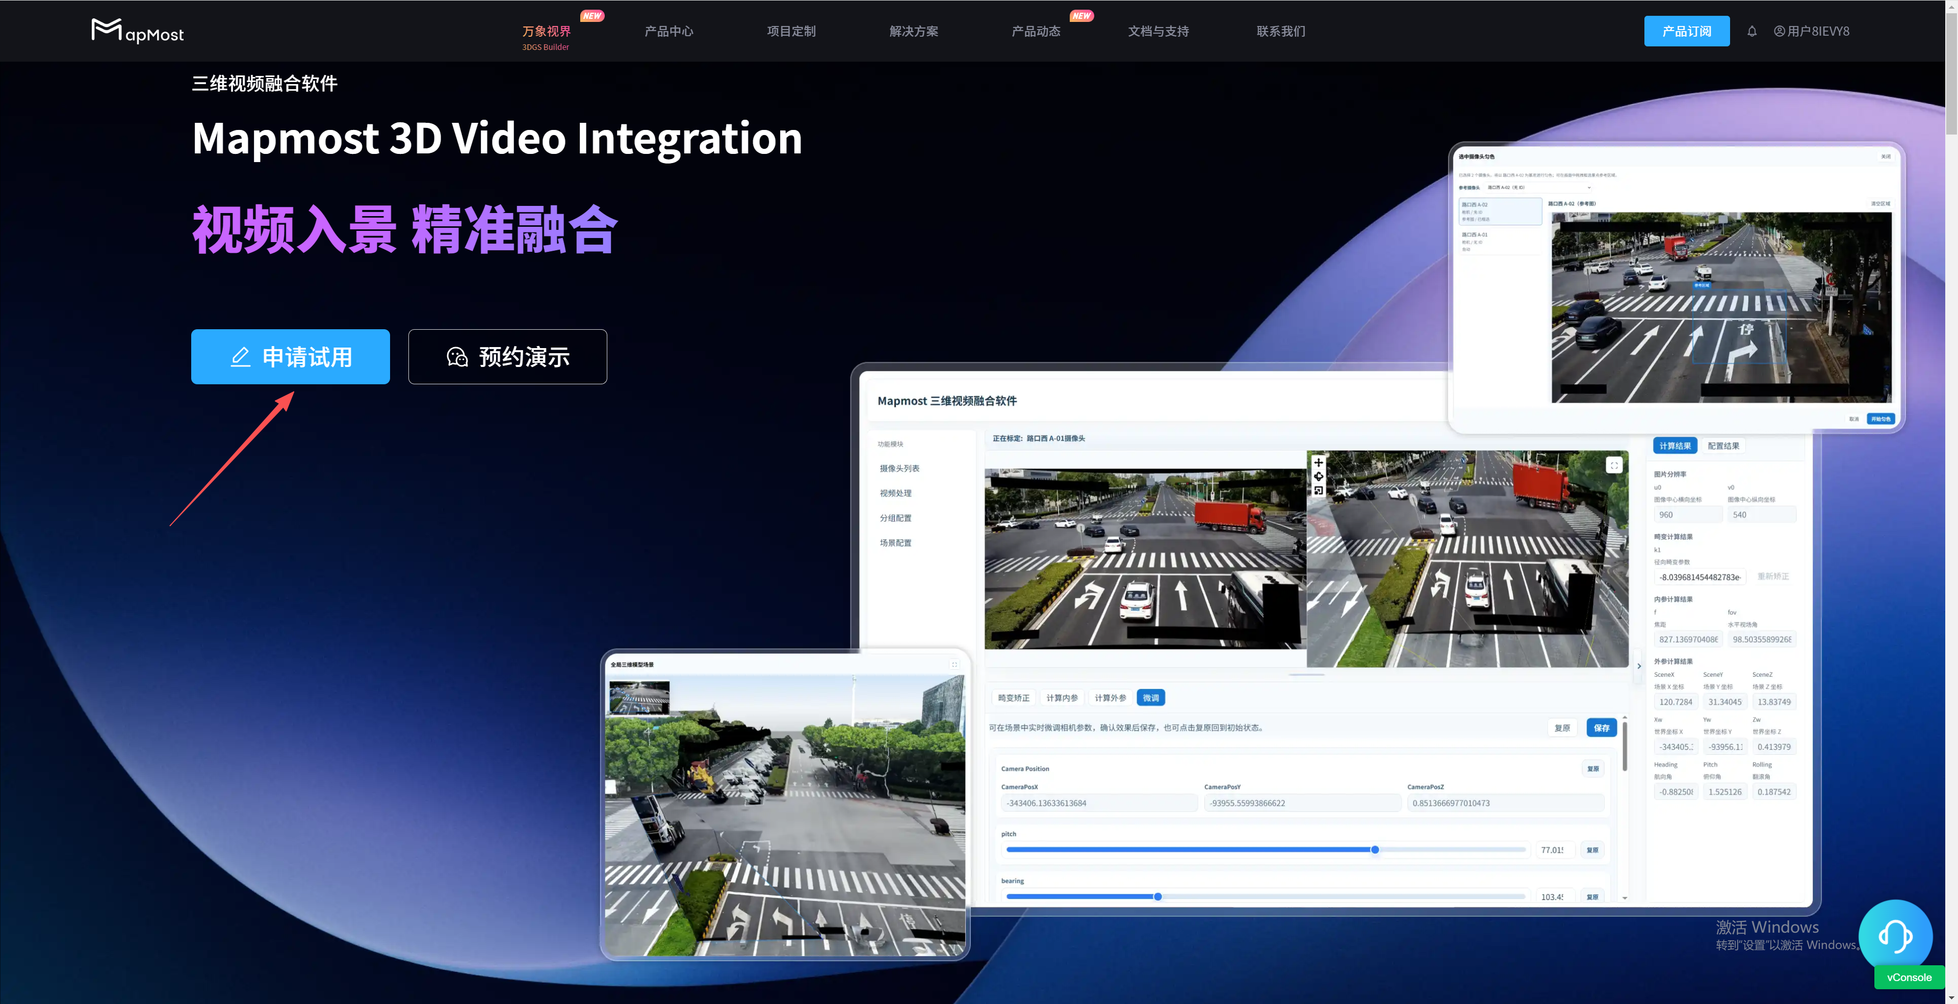Select 分组配置 in the preview sidebar

(895, 518)
